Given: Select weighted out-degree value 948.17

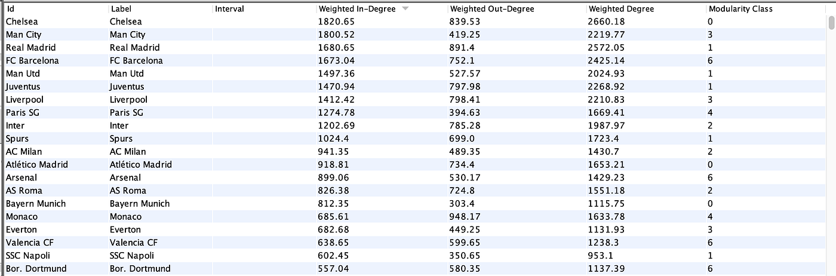Looking at the screenshot, I should coord(466,217).
